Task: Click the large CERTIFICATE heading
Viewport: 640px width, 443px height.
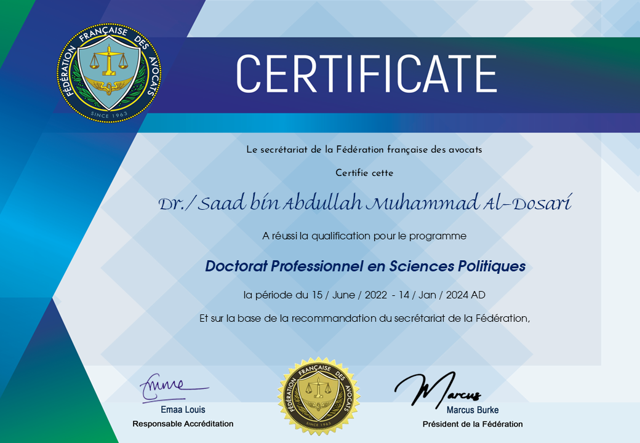Action: coord(366,74)
